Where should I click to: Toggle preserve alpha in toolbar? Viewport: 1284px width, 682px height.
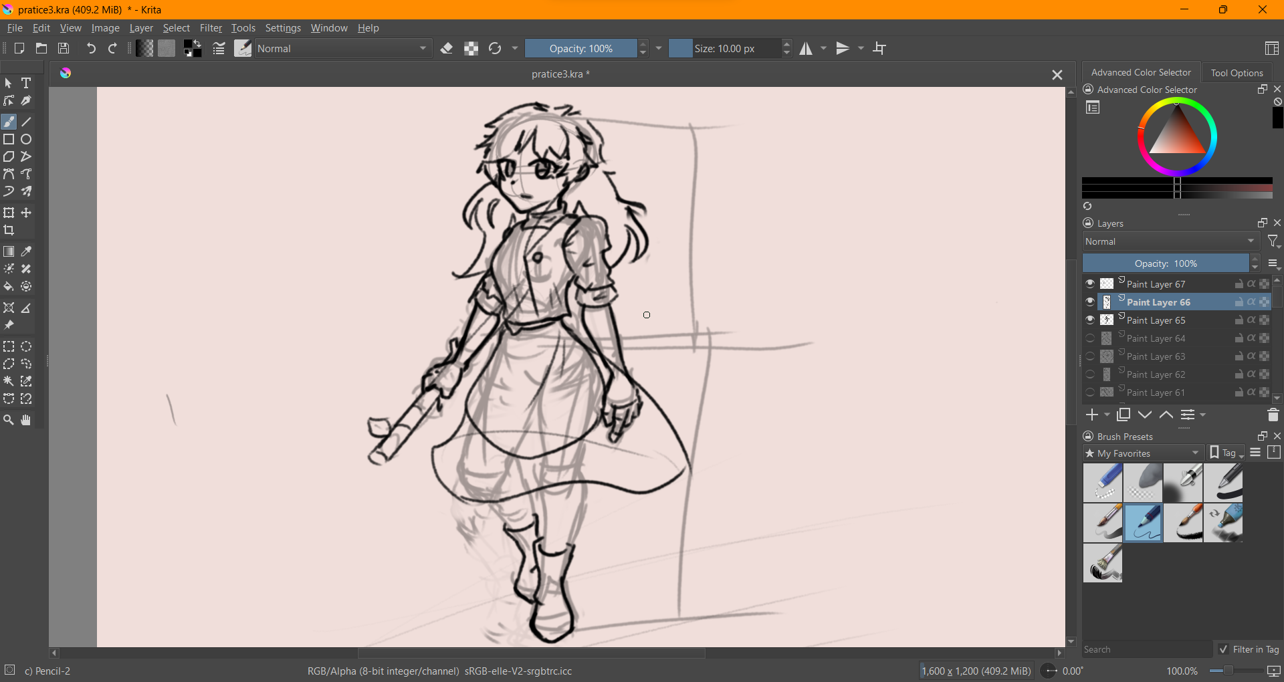coord(471,48)
